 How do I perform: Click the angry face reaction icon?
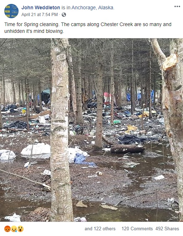(7, 229)
